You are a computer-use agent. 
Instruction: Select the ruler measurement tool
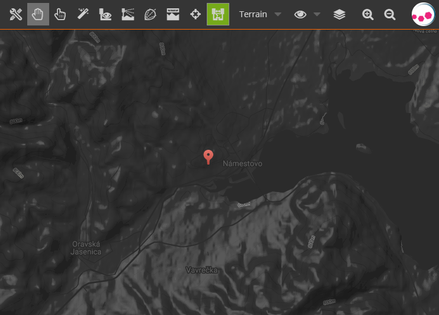tap(172, 14)
